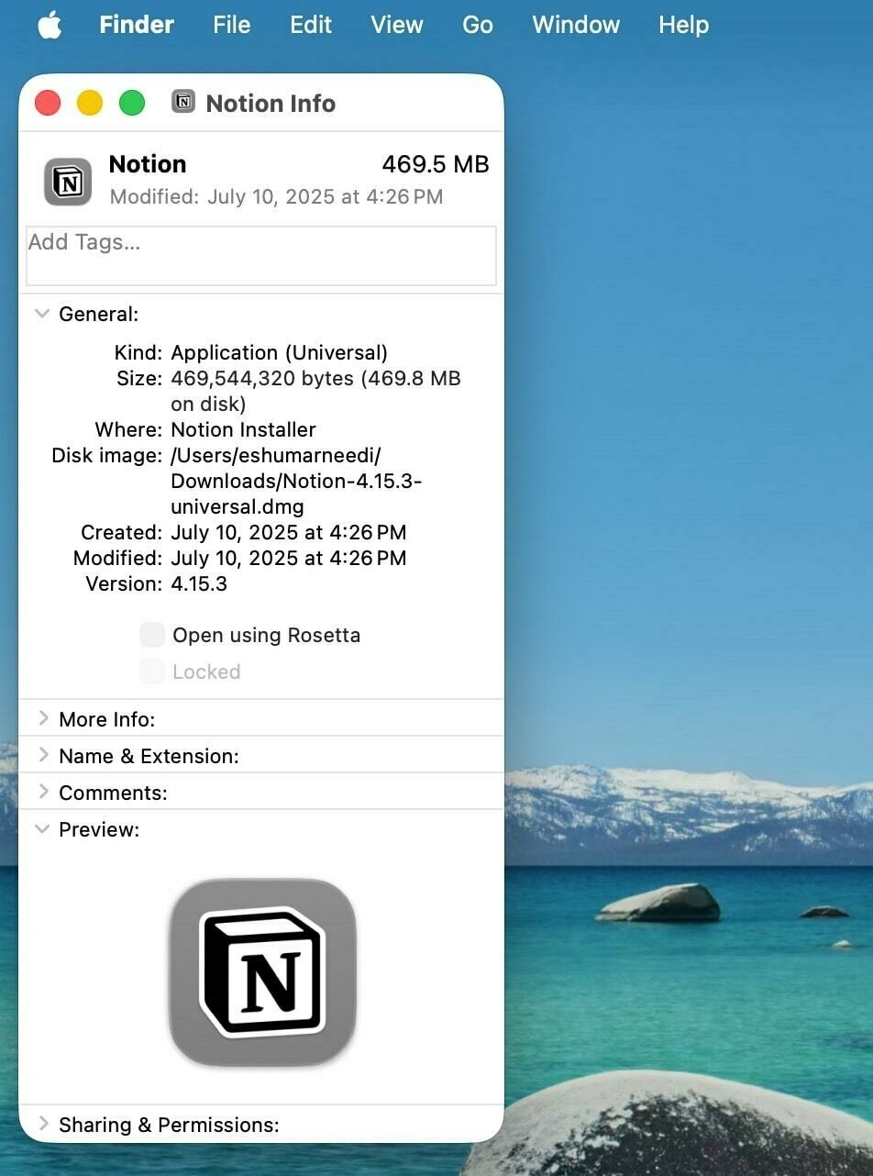Click the Notion Installer location text
The image size is (873, 1176).
click(x=243, y=429)
